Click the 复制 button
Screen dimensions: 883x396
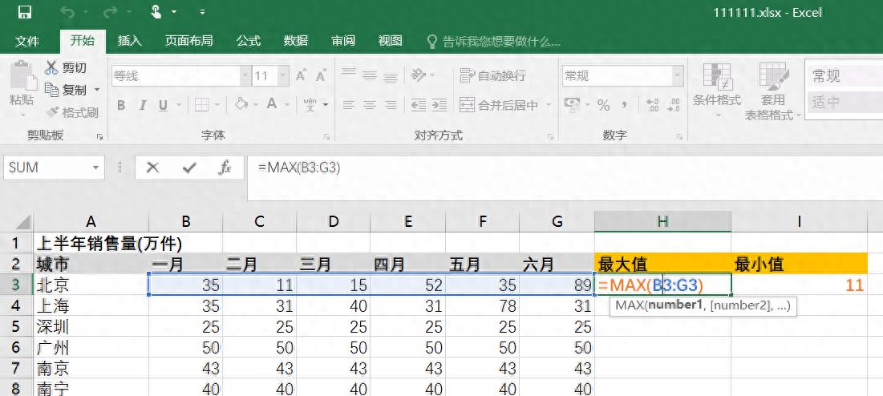pos(67,90)
